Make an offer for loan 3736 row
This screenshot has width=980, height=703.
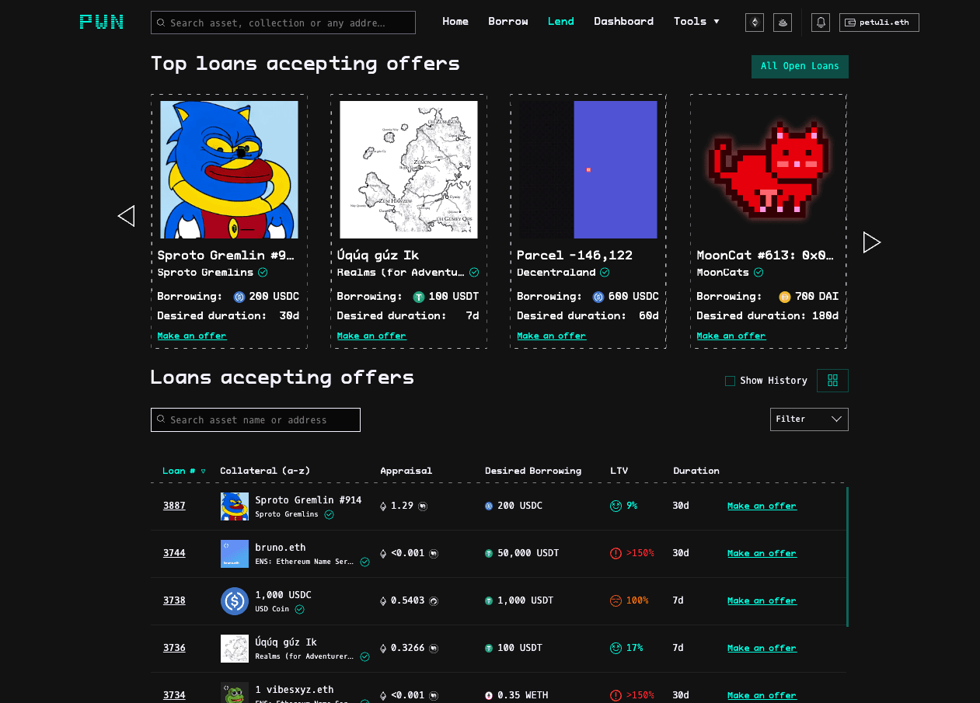click(x=762, y=648)
